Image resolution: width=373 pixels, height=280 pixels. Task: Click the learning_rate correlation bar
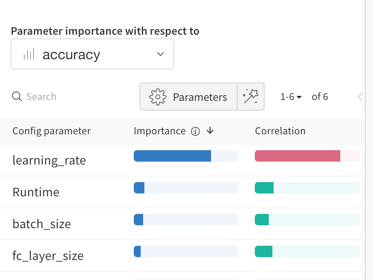297,156
